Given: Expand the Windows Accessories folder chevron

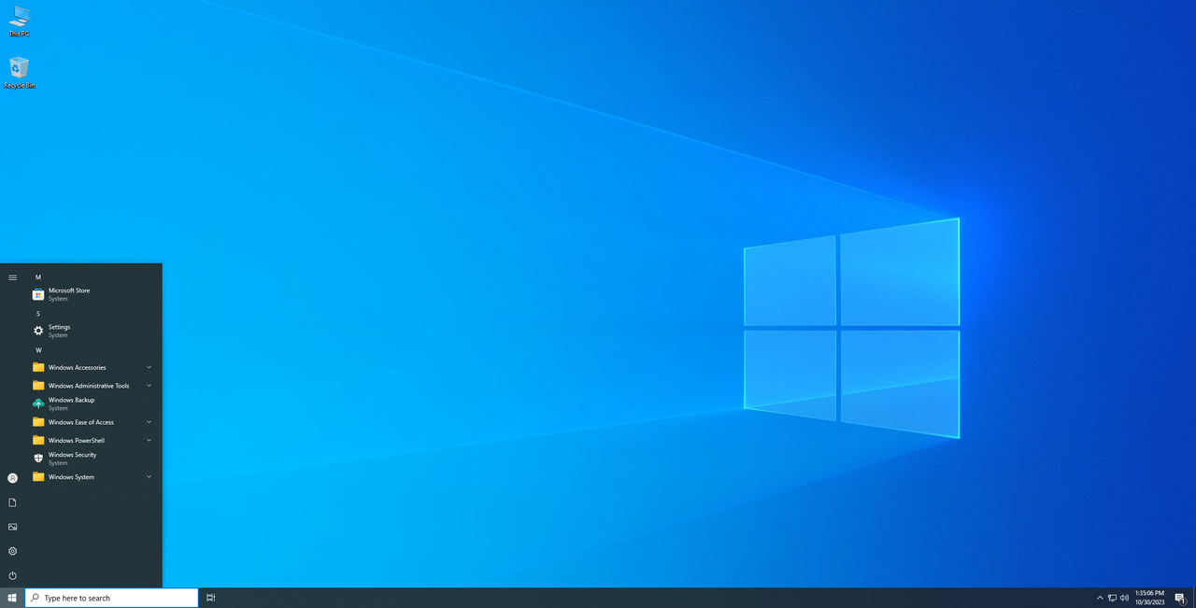Looking at the screenshot, I should click(149, 367).
